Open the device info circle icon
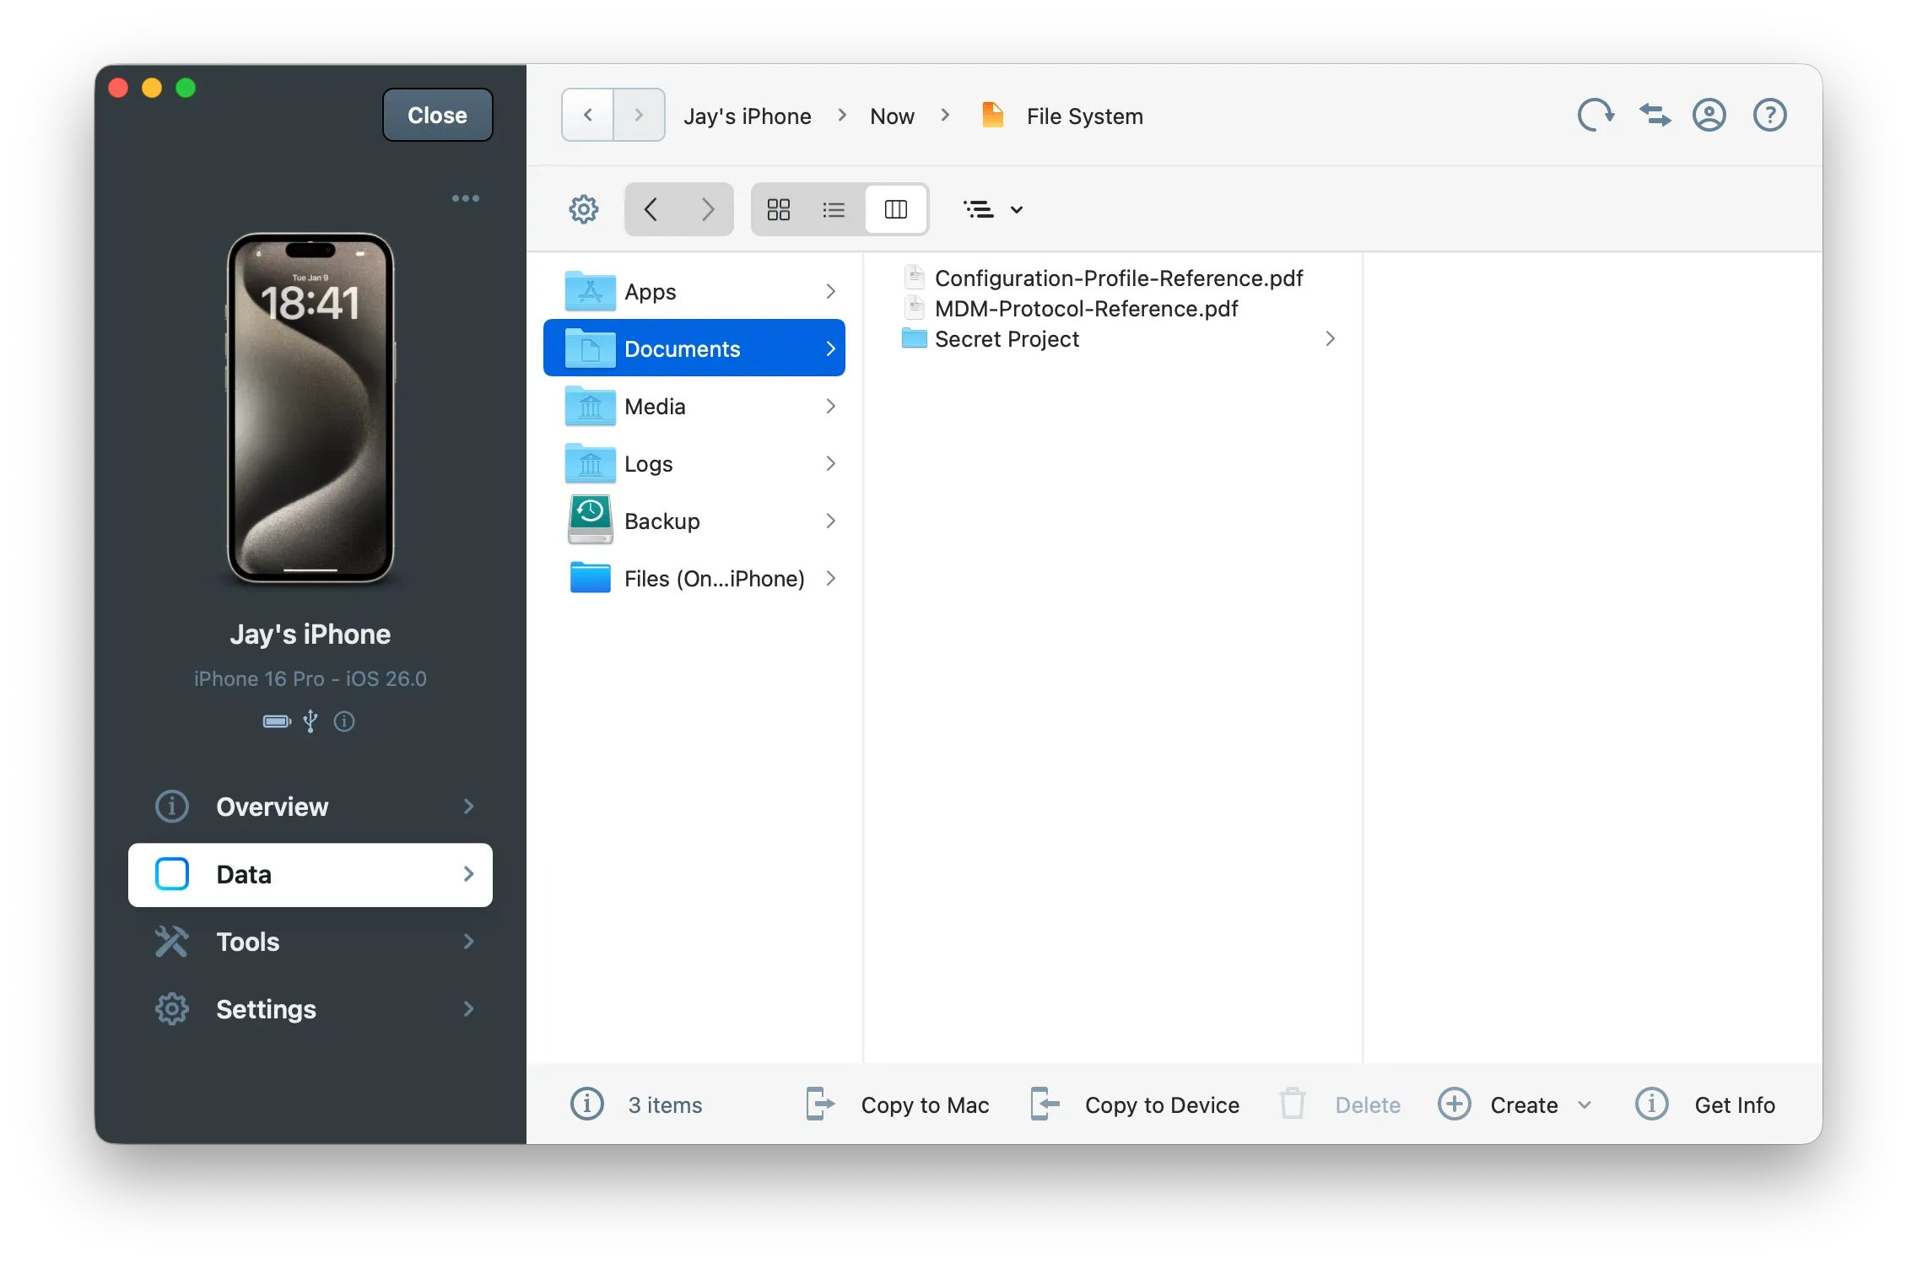Viewport: 1917px width, 1269px height. pyautogui.click(x=343, y=721)
